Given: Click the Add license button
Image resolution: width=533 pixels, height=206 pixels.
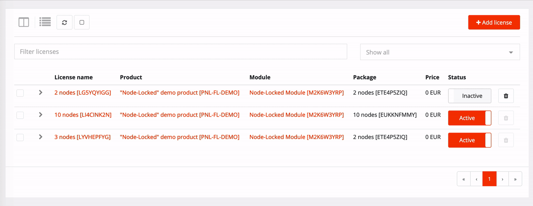Looking at the screenshot, I should coord(494,22).
